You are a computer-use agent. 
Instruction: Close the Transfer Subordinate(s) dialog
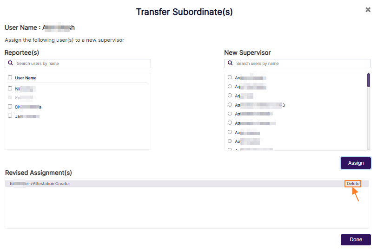coord(368,9)
